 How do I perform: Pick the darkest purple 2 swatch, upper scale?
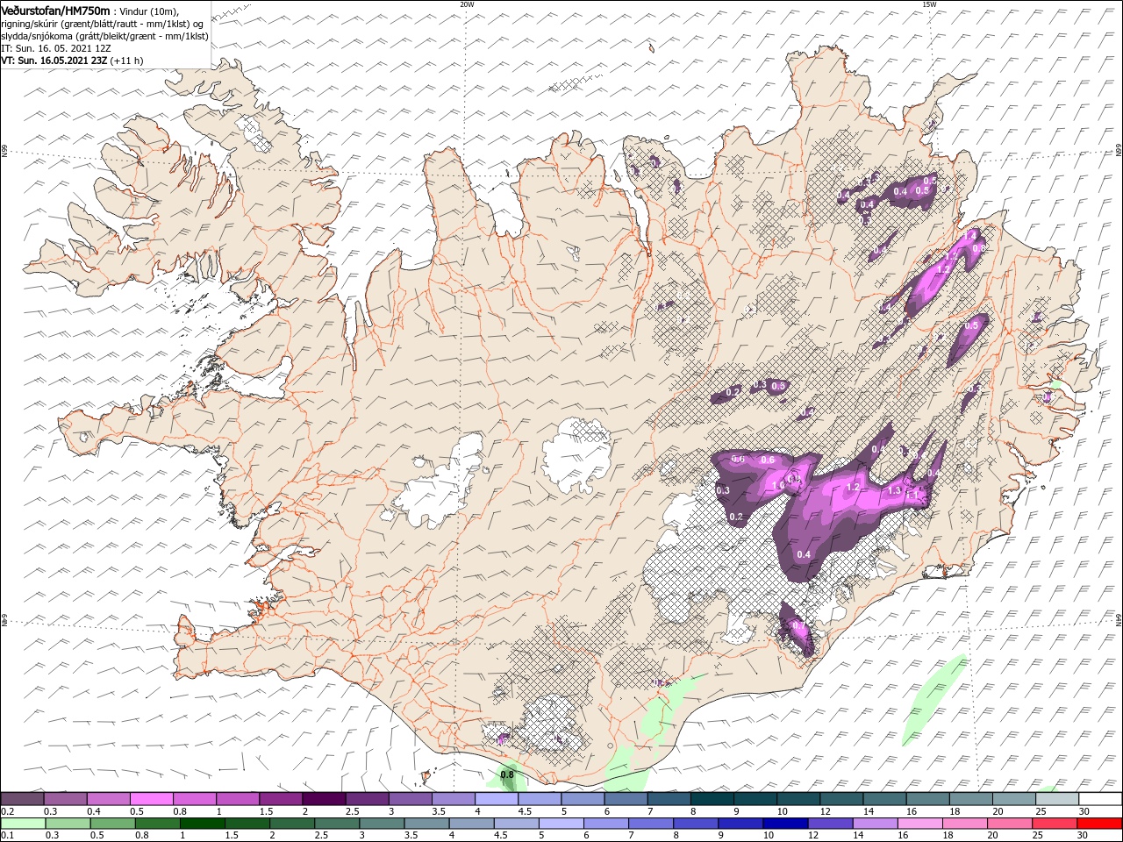323,798
